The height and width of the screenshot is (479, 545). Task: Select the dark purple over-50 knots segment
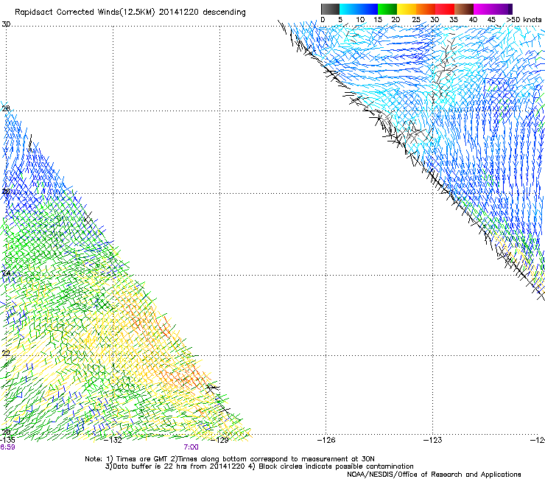[x=510, y=9]
